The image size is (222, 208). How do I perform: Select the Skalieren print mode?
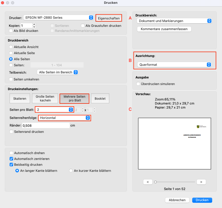click(20, 98)
